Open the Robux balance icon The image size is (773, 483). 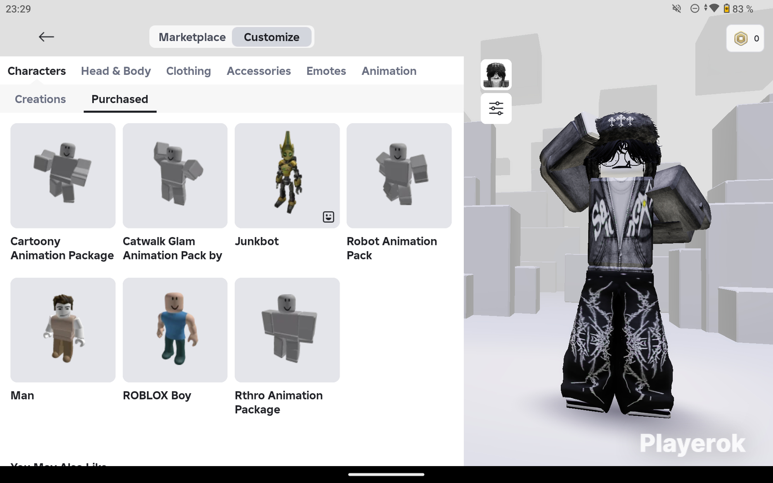coord(741,39)
